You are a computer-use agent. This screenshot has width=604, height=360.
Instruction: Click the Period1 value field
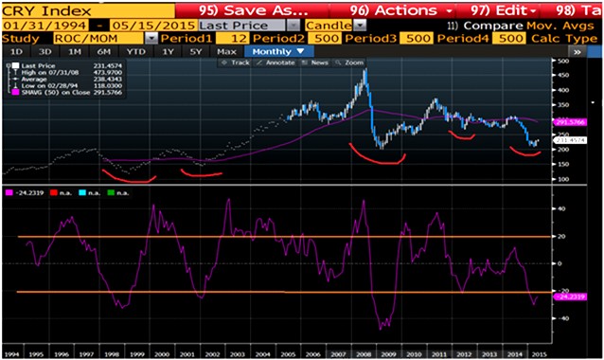click(233, 39)
